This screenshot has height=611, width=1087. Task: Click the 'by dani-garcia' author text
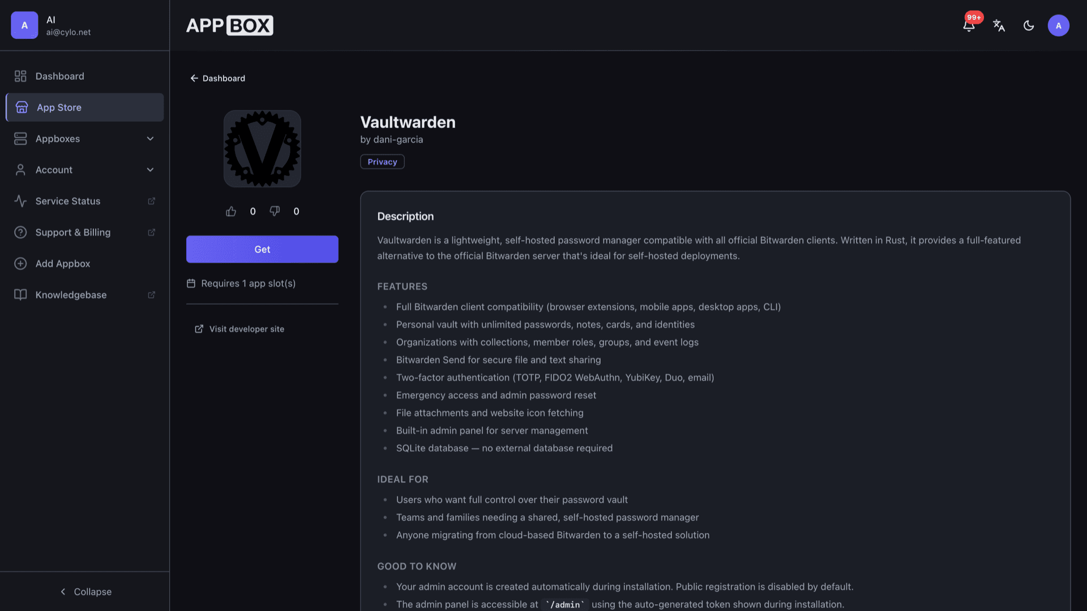pos(391,139)
